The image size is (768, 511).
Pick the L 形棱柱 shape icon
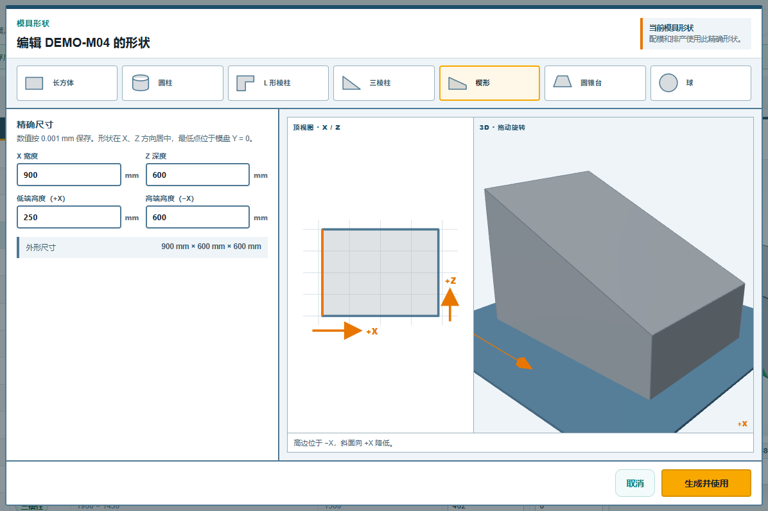pyautogui.click(x=245, y=83)
